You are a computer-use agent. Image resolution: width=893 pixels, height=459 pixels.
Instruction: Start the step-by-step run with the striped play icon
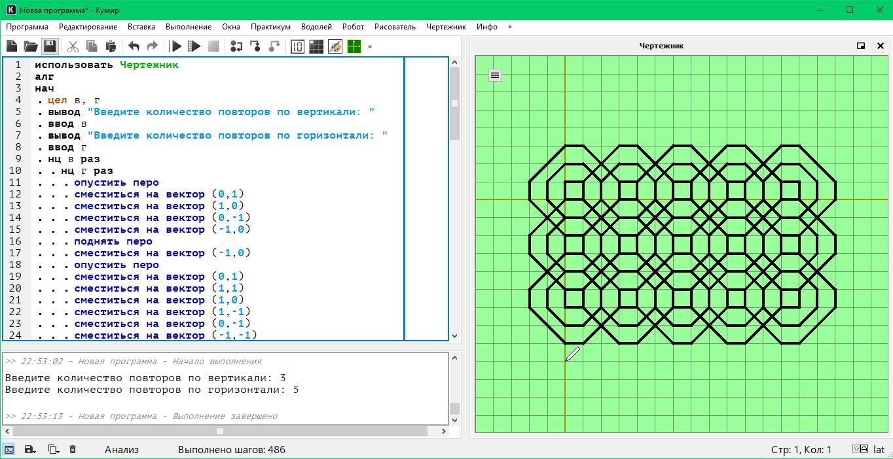[194, 46]
